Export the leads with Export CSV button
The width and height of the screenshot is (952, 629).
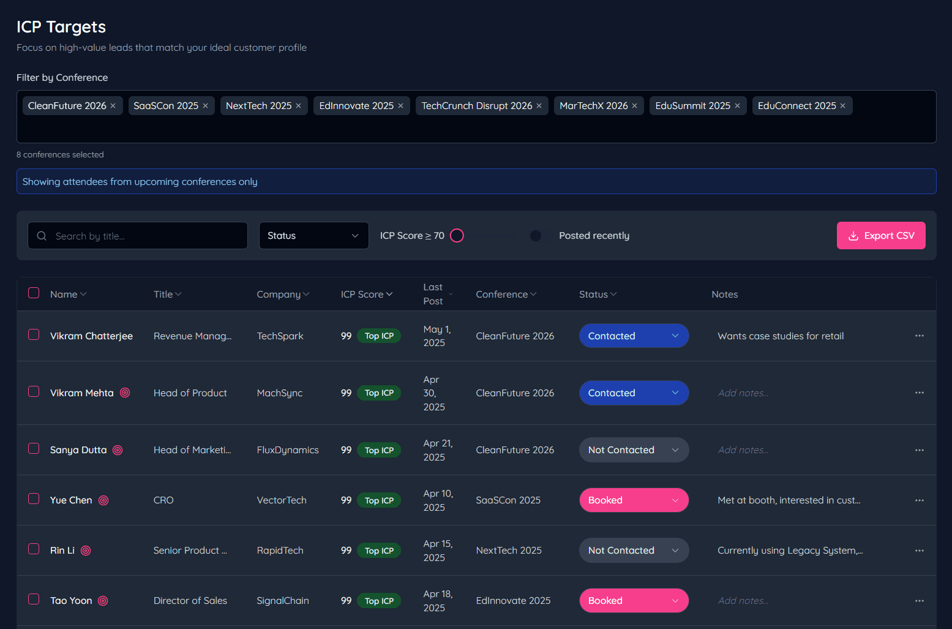880,236
